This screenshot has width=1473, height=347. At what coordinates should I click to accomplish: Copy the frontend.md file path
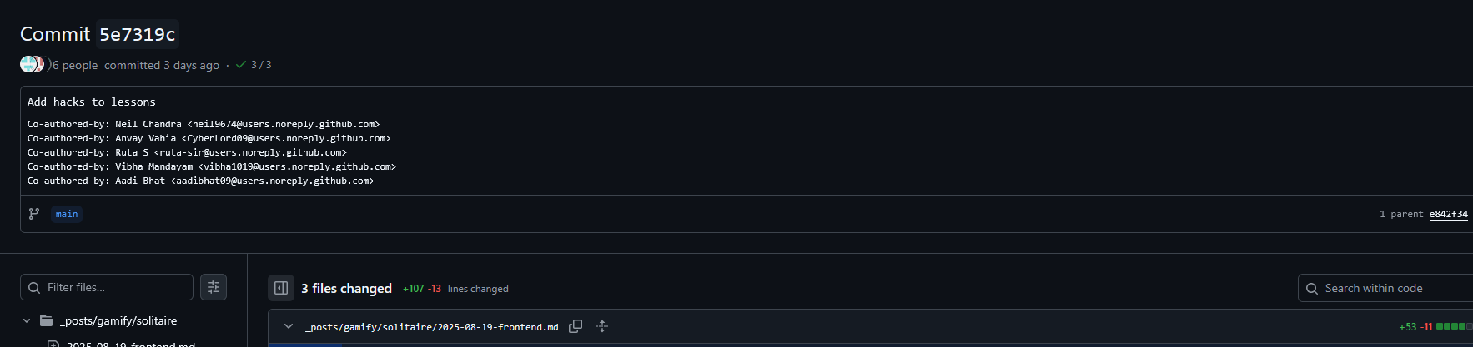[x=576, y=326]
